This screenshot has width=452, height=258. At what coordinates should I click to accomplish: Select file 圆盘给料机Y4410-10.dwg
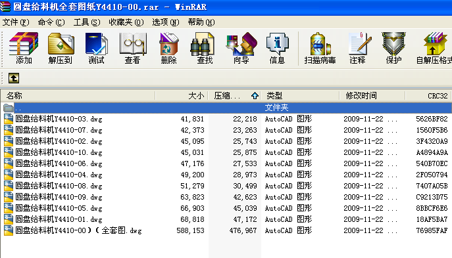click(x=59, y=152)
